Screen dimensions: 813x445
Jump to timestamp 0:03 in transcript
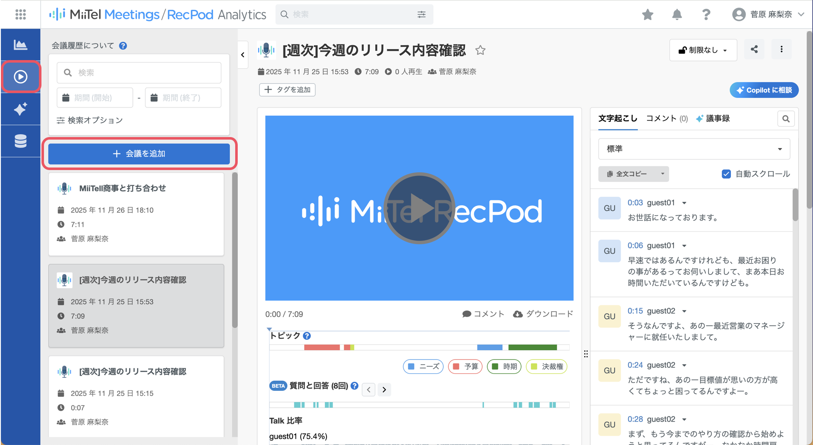(x=635, y=203)
